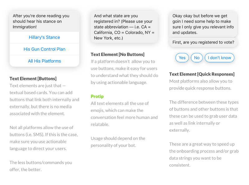The image size is (249, 185).
Task: Click the paragraph on speeding up onboarding
Action: point(204,155)
